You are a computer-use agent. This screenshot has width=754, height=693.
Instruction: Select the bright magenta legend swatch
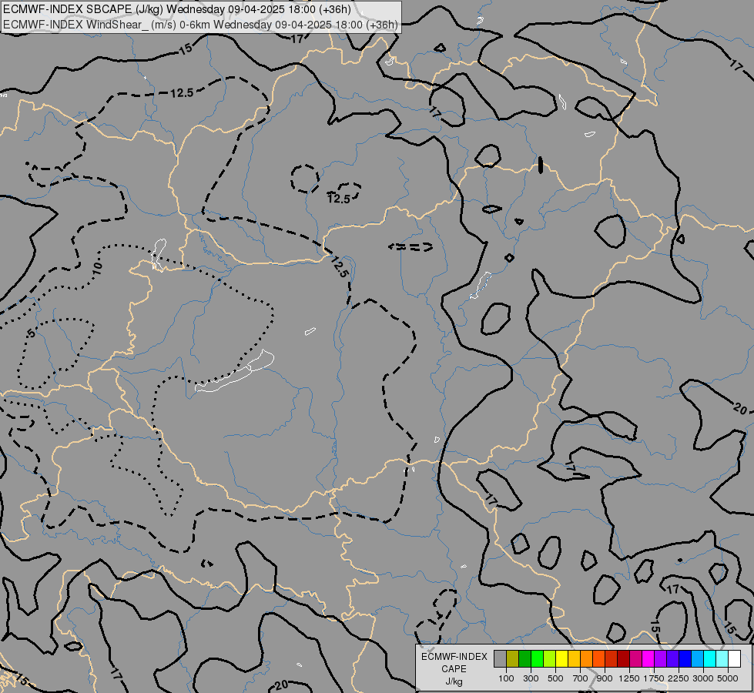[x=648, y=658]
